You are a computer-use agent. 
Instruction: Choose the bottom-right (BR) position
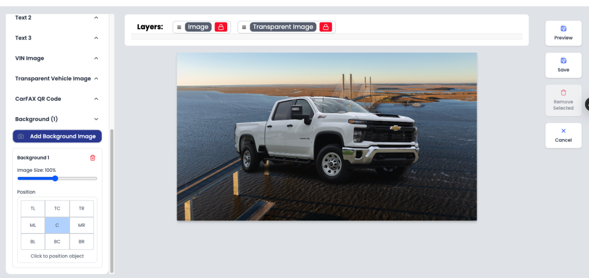[81, 242]
